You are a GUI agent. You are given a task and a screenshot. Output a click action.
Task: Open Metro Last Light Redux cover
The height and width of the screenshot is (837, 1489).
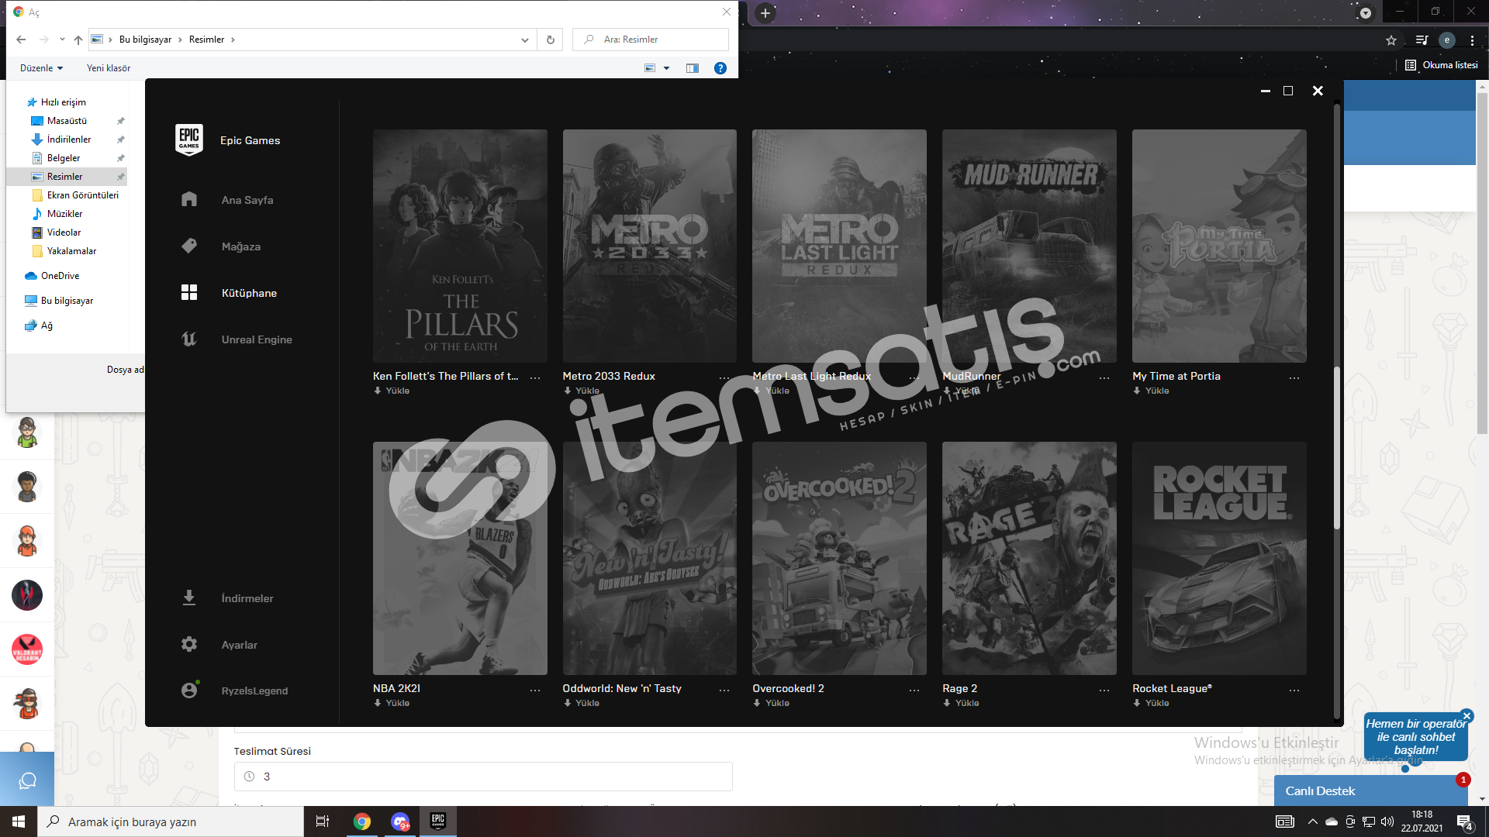click(x=839, y=246)
